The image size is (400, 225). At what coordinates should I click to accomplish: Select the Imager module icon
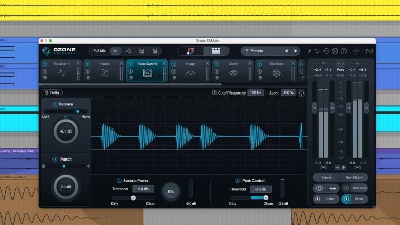tap(190, 73)
